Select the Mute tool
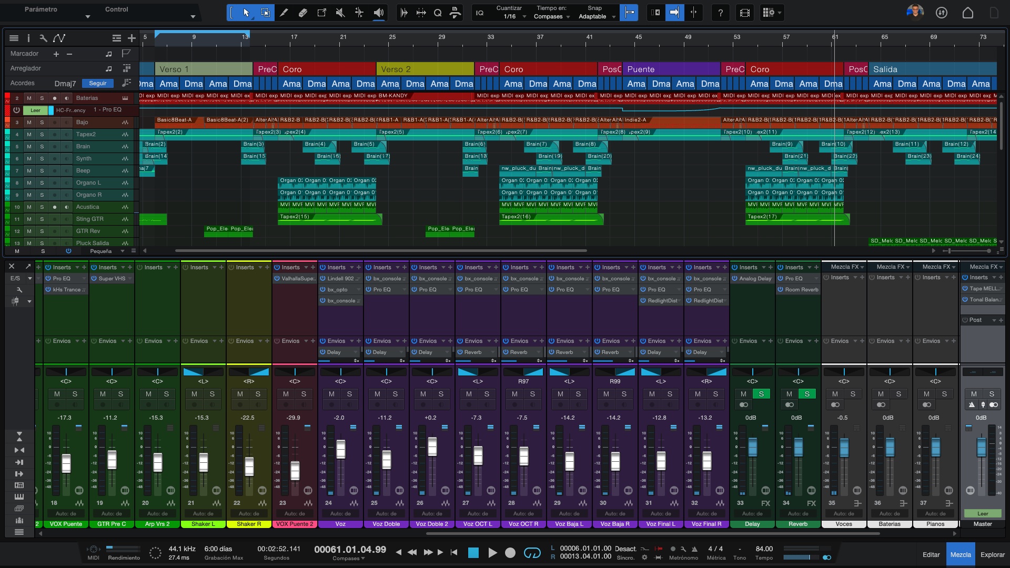Viewport: 1010px width, 568px height. 340,13
